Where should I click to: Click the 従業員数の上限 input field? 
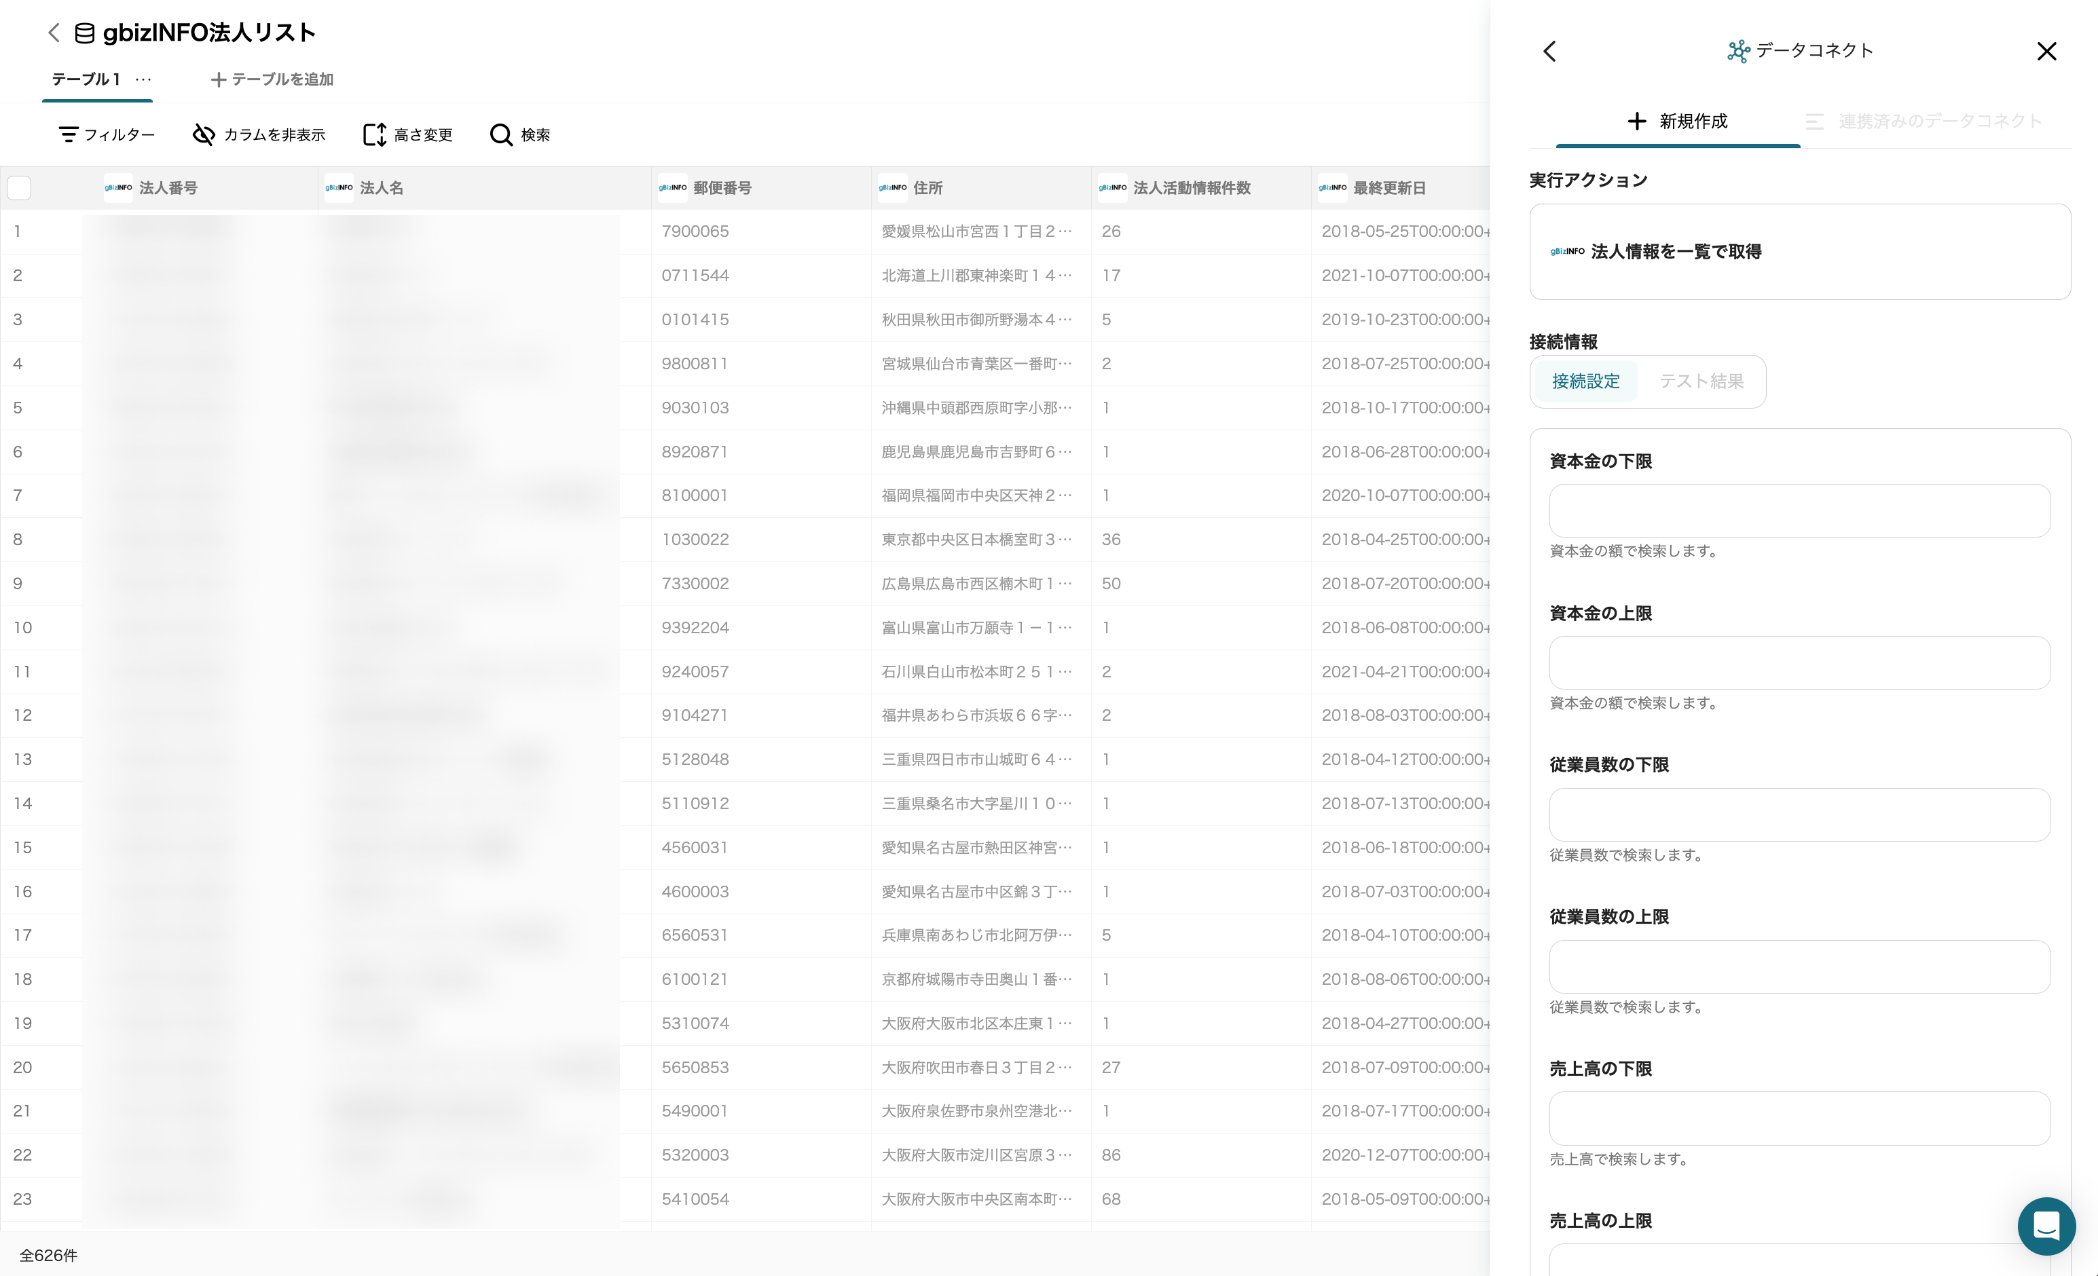(x=1799, y=966)
